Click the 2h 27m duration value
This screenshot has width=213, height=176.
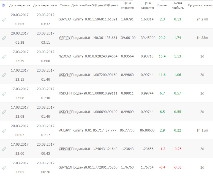tap(202, 19)
